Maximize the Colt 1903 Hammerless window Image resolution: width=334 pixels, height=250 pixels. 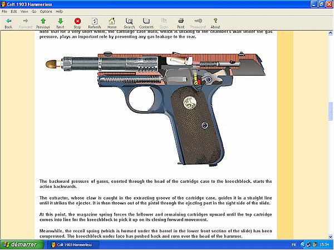322,4
